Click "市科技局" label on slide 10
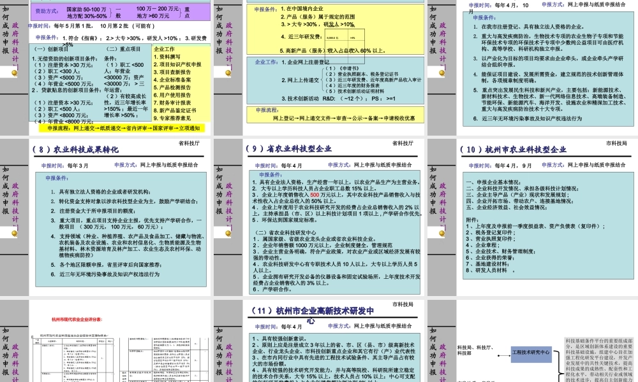638x382 pixels. click(x=616, y=143)
